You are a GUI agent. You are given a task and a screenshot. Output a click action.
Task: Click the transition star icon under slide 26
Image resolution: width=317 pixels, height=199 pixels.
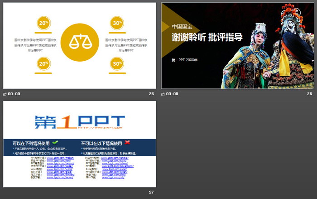(163, 94)
